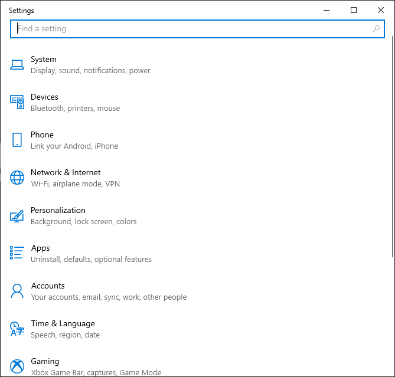Click the Apps list icon
Image resolution: width=395 pixels, height=377 pixels.
pos(17,253)
